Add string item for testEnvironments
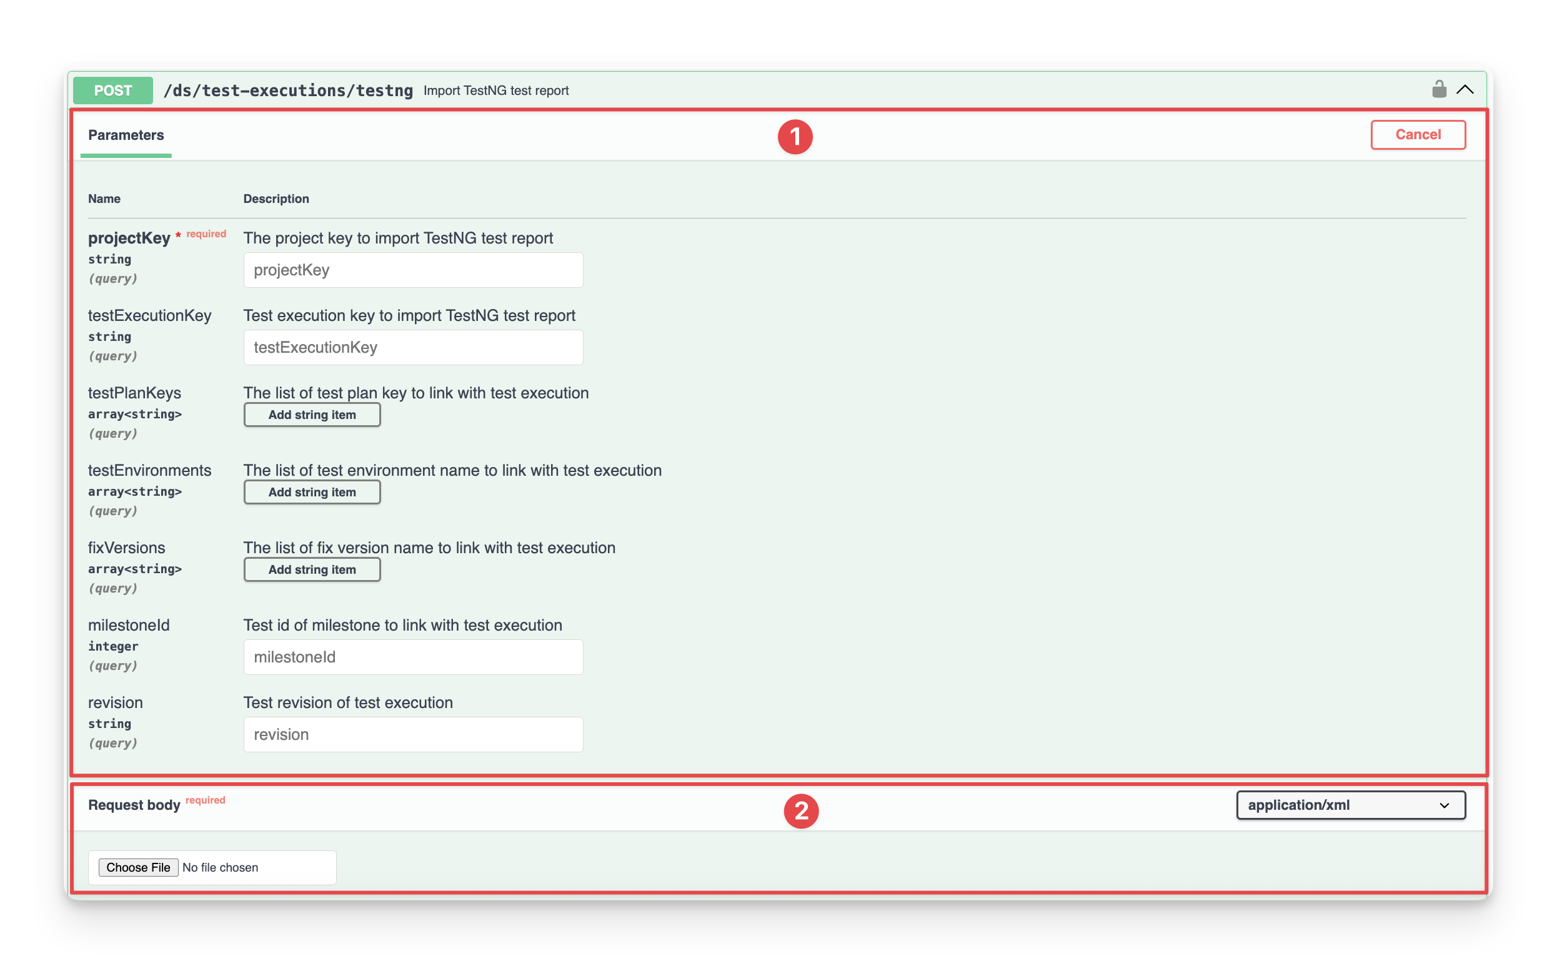This screenshot has height=964, width=1557. point(312,492)
